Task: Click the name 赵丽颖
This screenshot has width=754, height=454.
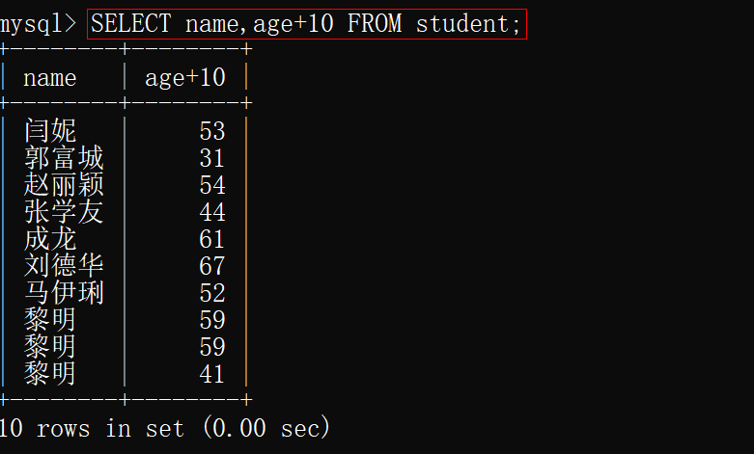Action: pyautogui.click(x=64, y=184)
